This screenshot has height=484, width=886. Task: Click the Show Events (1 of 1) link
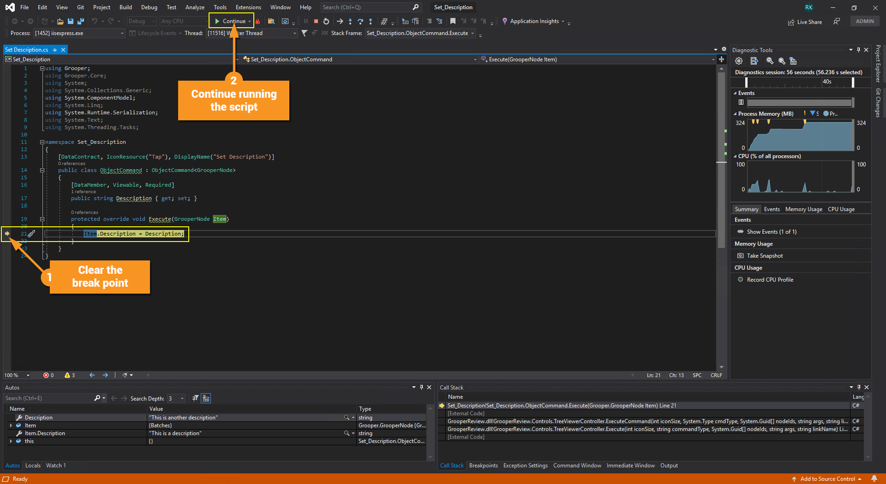point(772,232)
